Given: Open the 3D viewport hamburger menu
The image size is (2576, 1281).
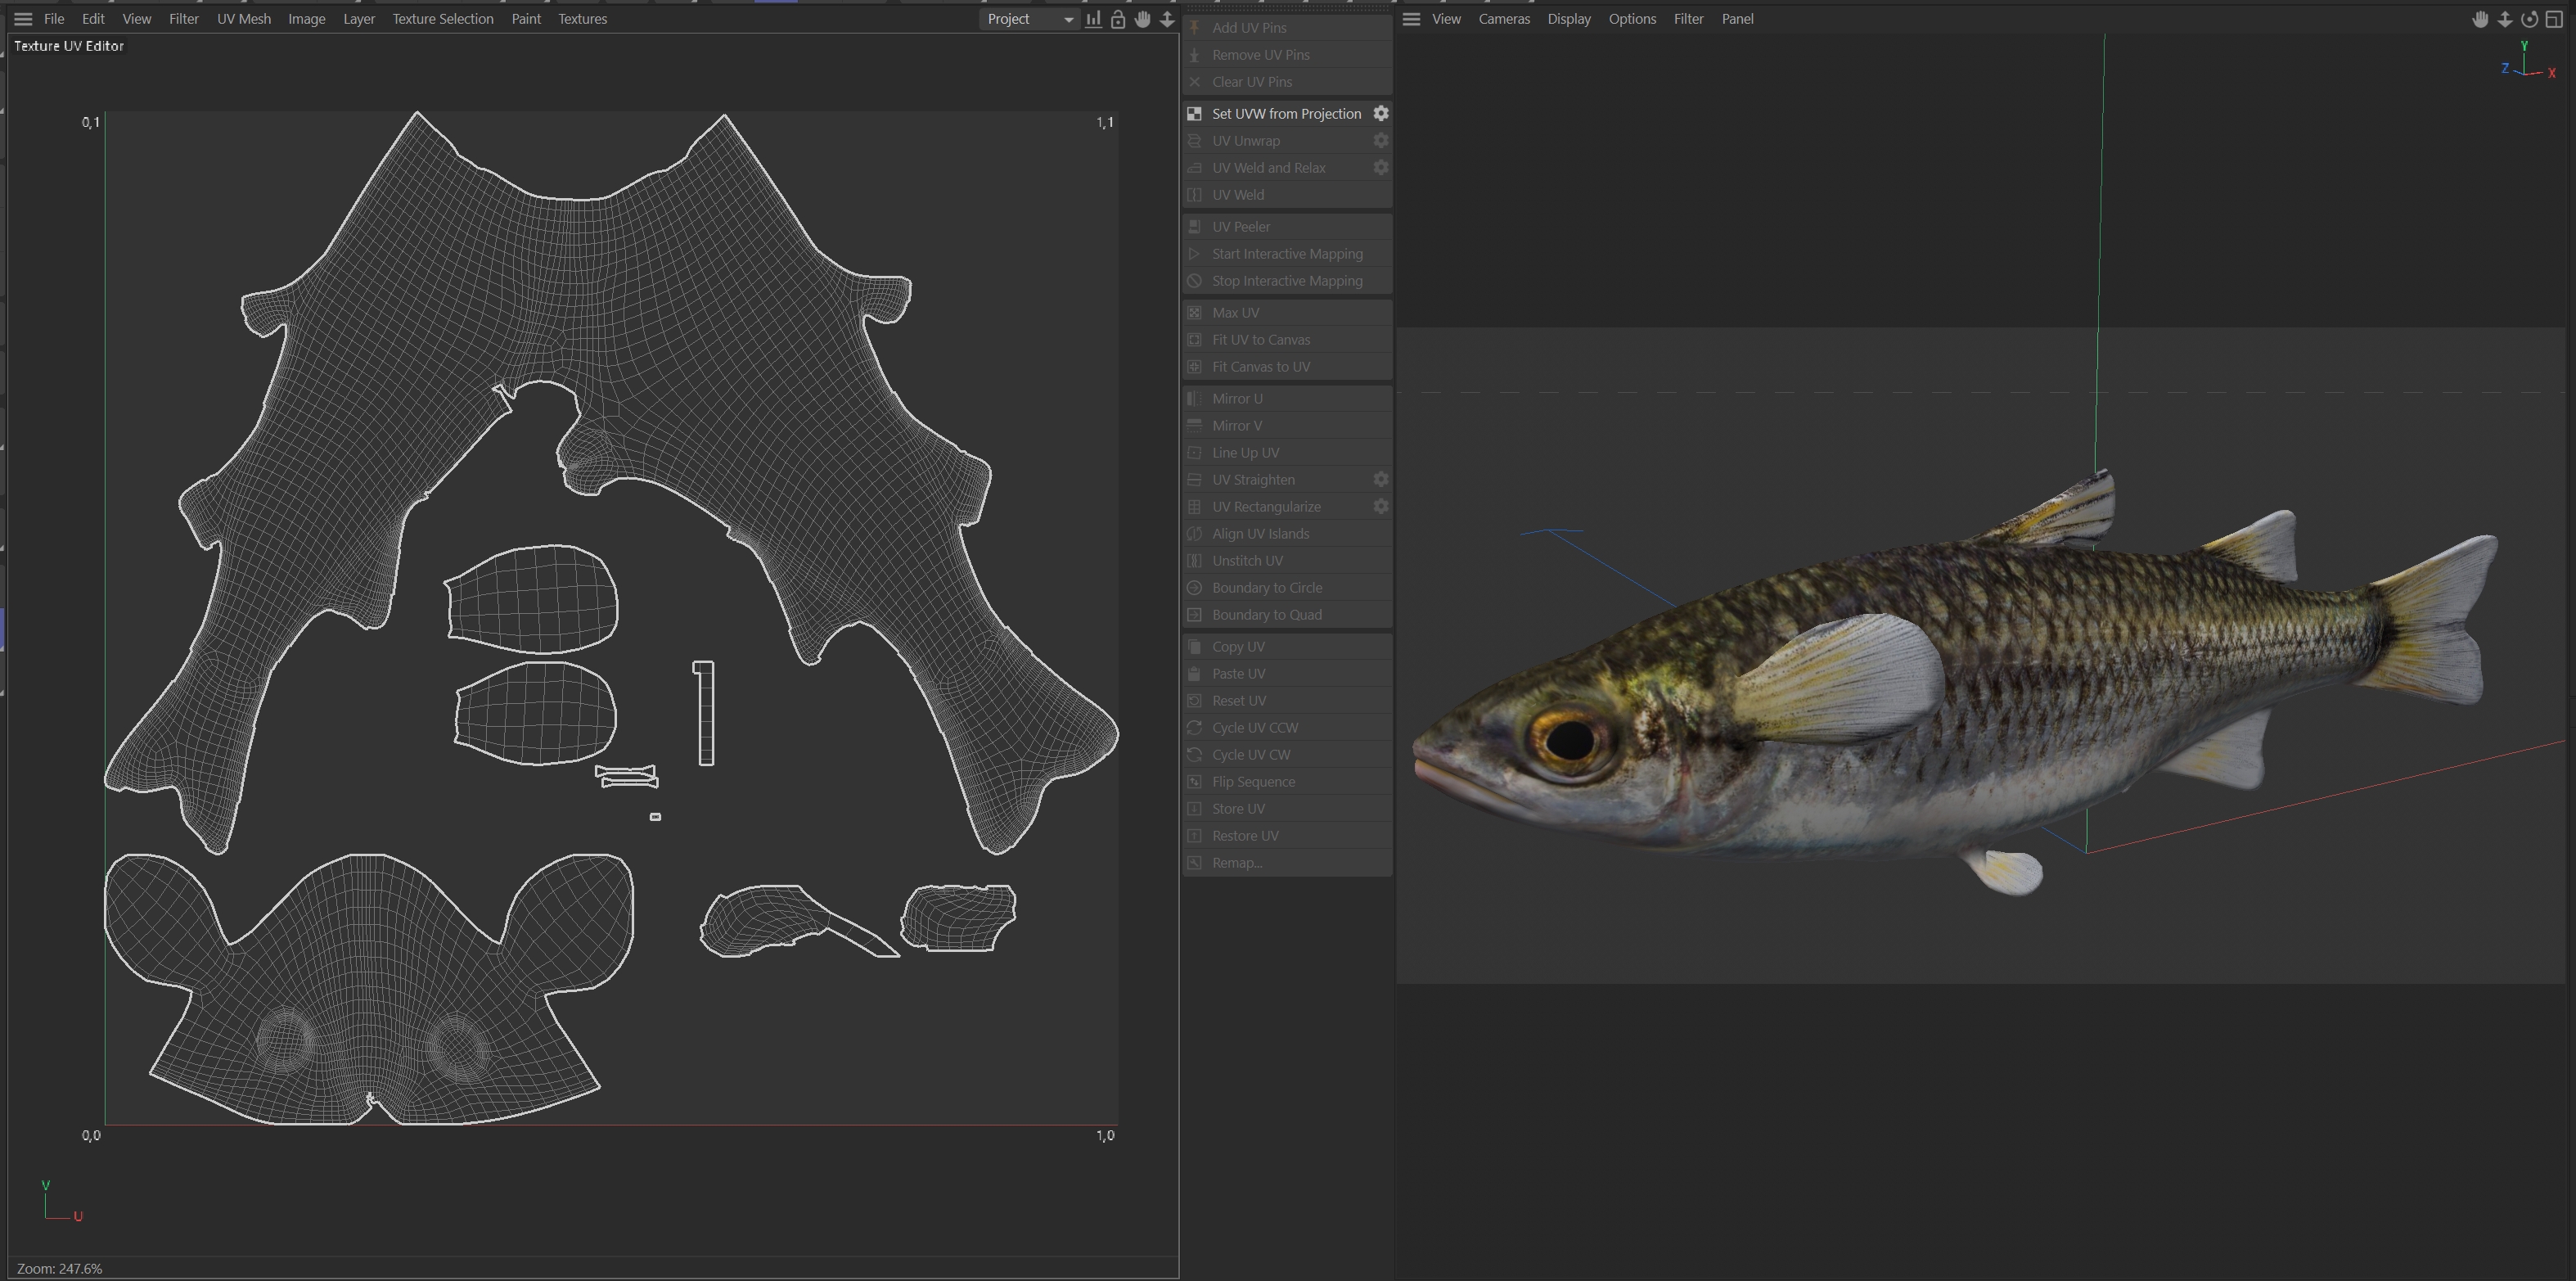Looking at the screenshot, I should pos(1411,19).
